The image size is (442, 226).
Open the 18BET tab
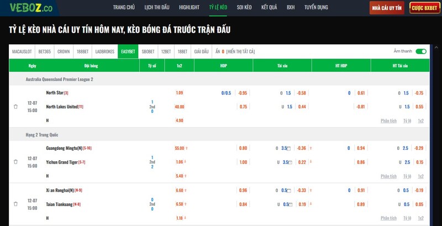click(182, 51)
